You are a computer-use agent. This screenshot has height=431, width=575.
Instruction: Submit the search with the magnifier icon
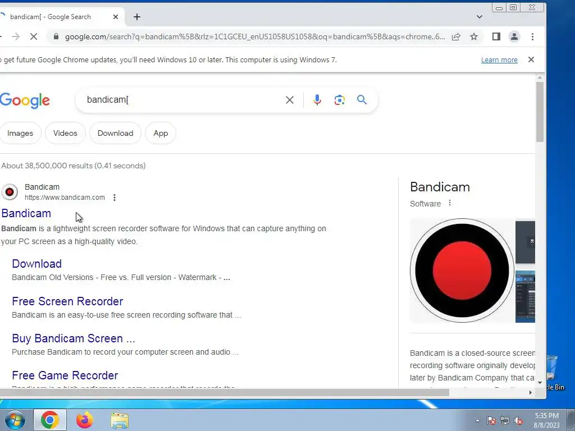click(x=362, y=100)
